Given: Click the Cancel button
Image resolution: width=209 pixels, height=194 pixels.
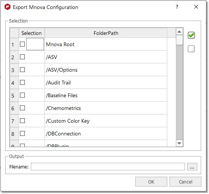Looking at the screenshot, I should click(185, 182).
